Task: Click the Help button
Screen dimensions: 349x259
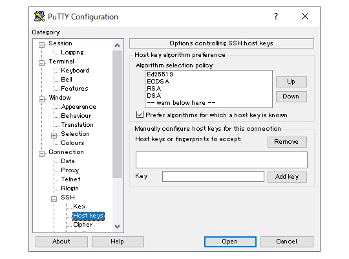Action: pos(118,242)
